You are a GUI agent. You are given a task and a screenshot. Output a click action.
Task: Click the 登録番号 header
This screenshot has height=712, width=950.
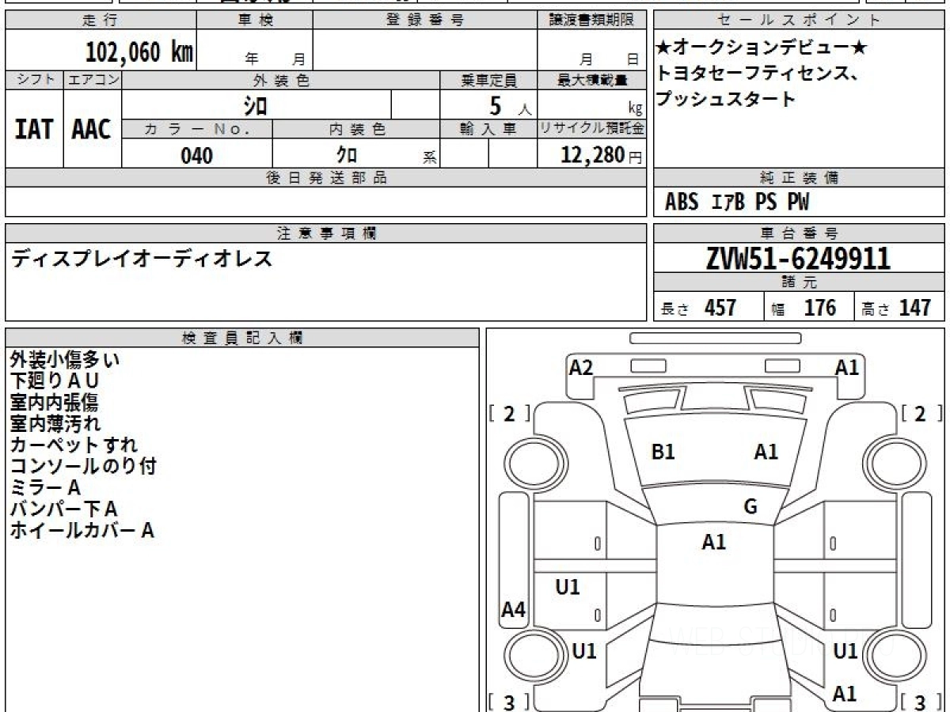click(x=424, y=20)
